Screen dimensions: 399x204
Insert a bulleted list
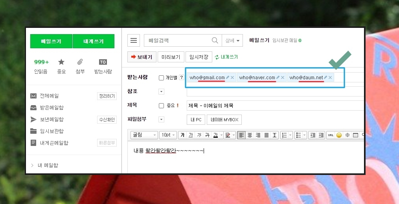(x=299, y=135)
